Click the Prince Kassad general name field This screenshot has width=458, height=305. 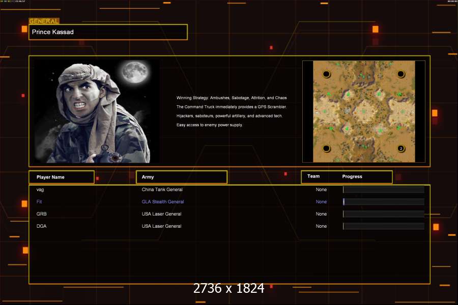point(108,32)
